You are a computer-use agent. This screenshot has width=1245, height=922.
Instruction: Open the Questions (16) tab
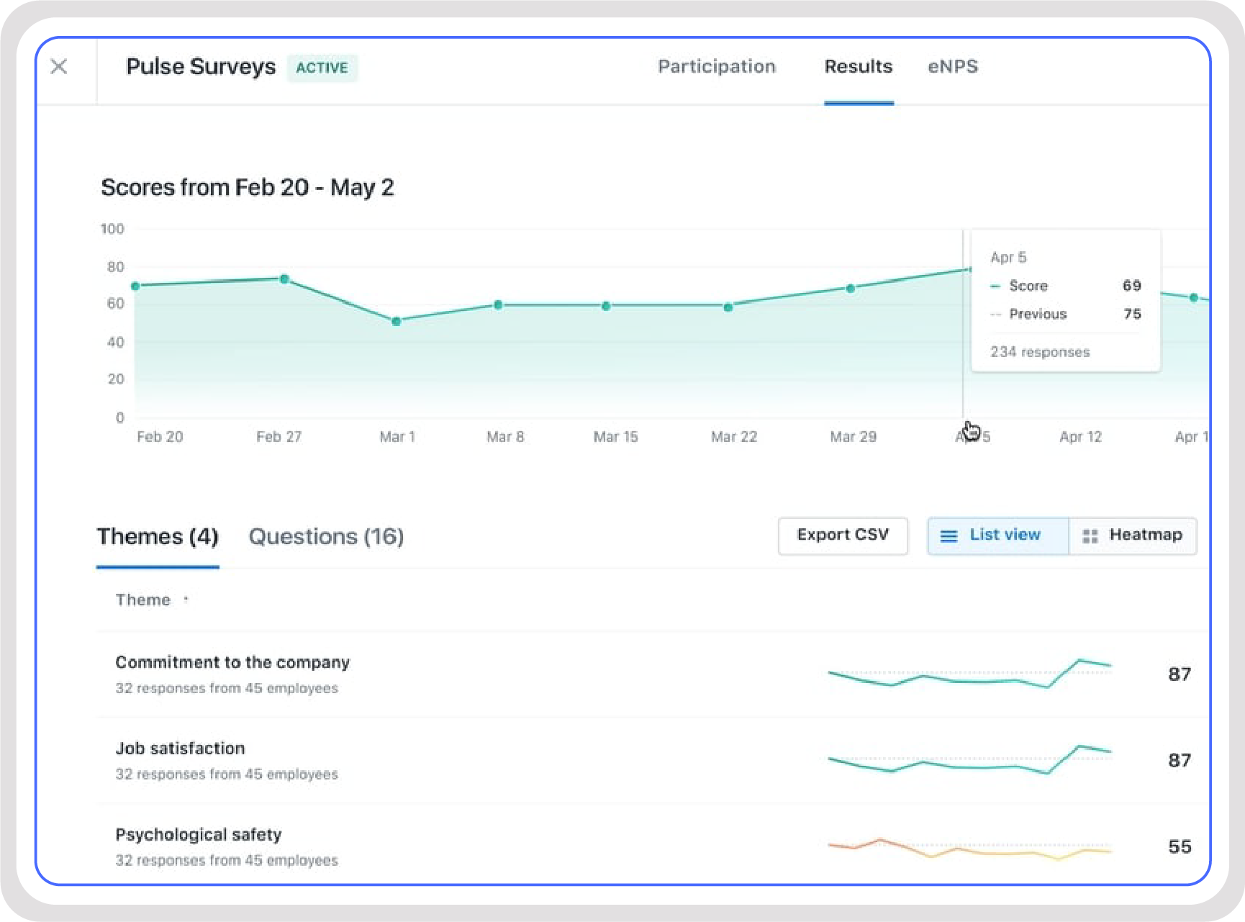tap(326, 537)
